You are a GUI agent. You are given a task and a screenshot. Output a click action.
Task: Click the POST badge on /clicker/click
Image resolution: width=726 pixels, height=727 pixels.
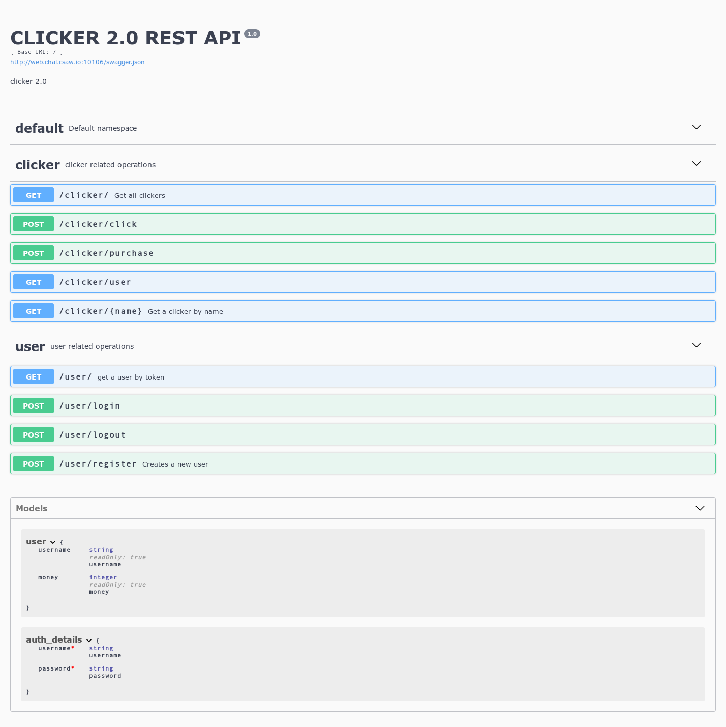point(33,224)
